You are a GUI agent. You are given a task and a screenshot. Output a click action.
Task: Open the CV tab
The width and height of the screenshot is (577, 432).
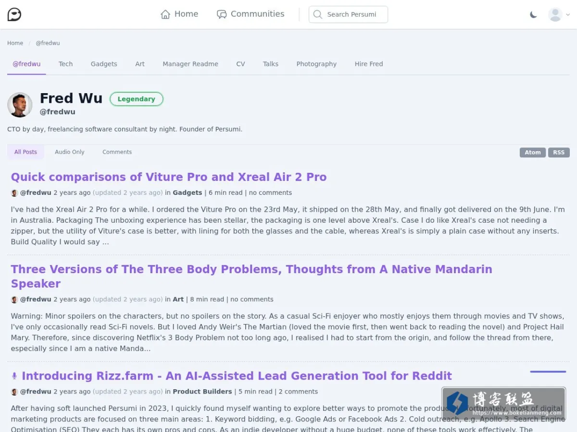(240, 64)
